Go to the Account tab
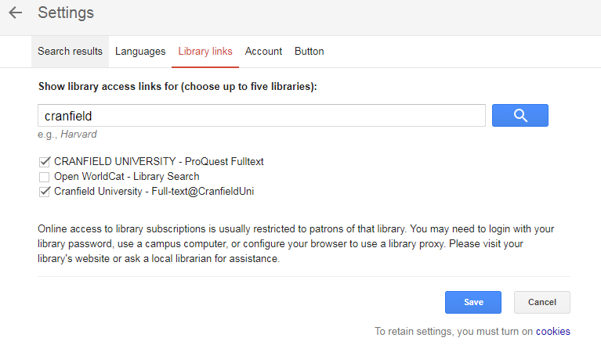This screenshot has width=601, height=345. (x=263, y=52)
